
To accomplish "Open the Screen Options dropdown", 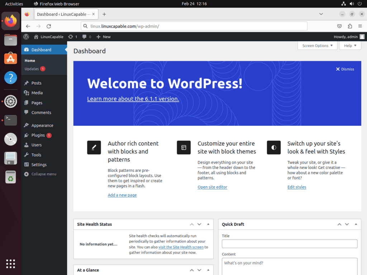I will 317,45.
